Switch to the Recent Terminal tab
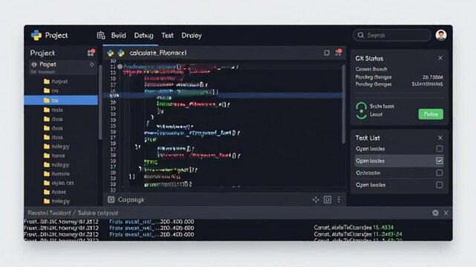Viewport: 476px width, 267px height. click(x=49, y=213)
